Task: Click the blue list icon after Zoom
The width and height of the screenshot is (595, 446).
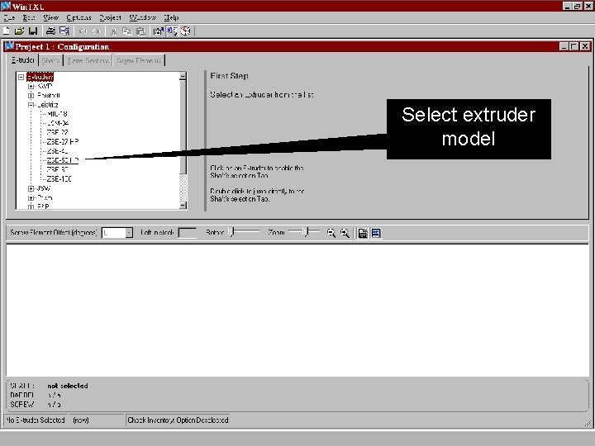Action: click(376, 233)
